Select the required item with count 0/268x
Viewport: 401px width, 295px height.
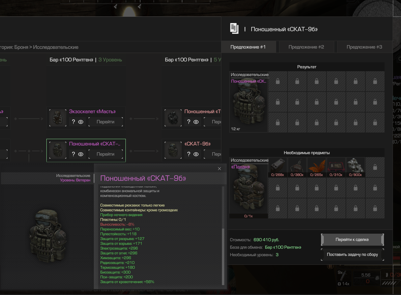point(278,167)
